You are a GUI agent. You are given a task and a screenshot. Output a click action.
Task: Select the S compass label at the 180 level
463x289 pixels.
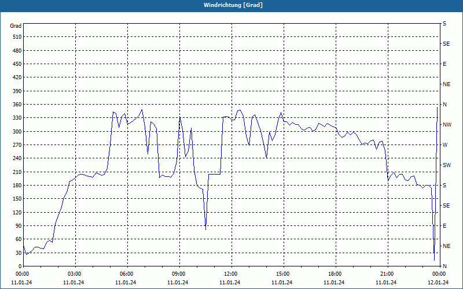pos(444,186)
